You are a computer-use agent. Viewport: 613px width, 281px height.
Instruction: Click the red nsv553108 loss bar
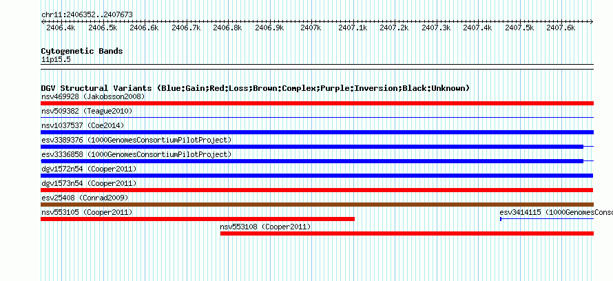pyautogui.click(x=407, y=233)
